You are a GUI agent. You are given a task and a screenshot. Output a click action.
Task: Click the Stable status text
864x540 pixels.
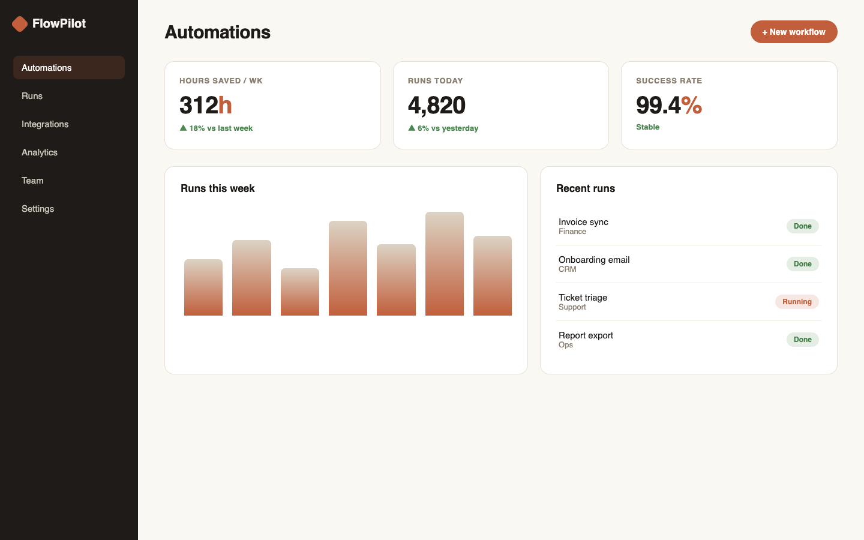point(647,127)
